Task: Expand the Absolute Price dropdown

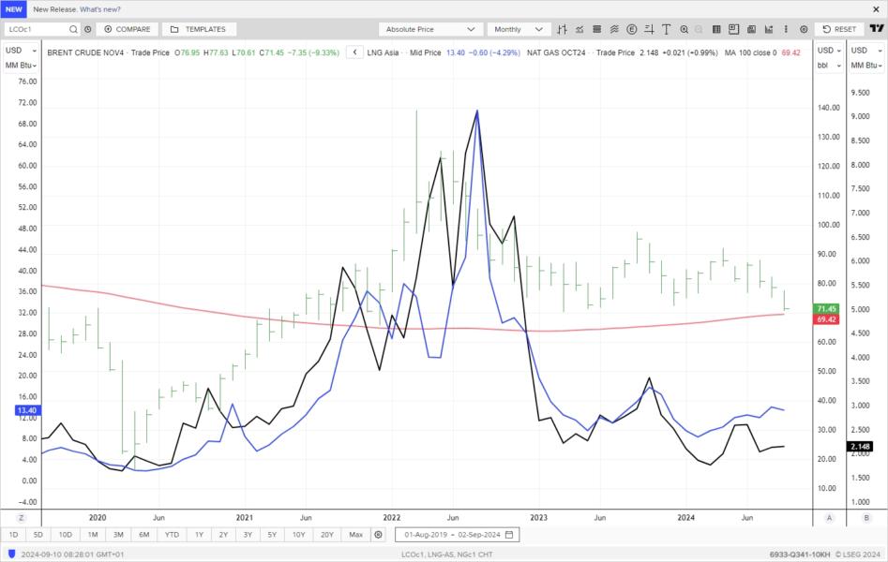Action: pos(431,29)
